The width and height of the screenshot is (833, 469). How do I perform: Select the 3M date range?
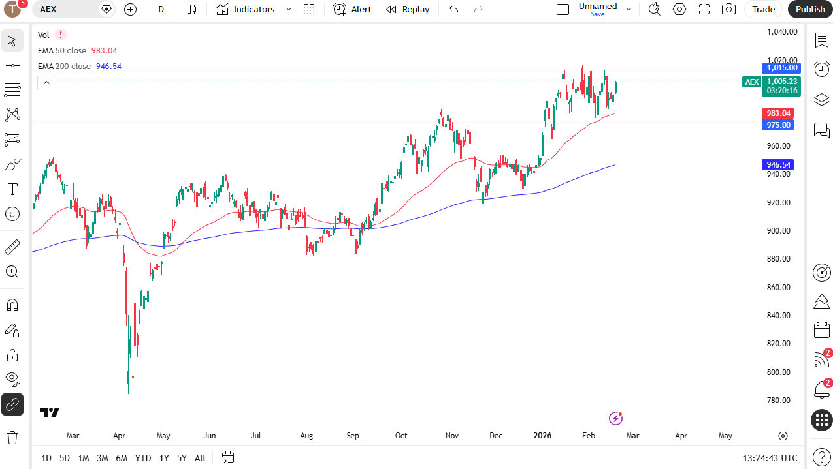[103, 458]
